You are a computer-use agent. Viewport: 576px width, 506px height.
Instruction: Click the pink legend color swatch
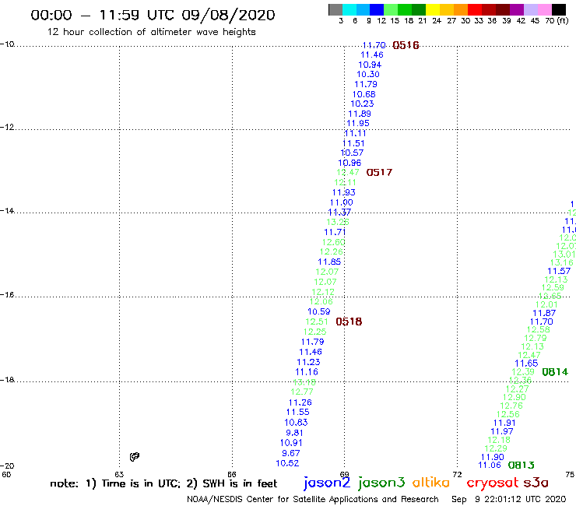click(x=544, y=9)
